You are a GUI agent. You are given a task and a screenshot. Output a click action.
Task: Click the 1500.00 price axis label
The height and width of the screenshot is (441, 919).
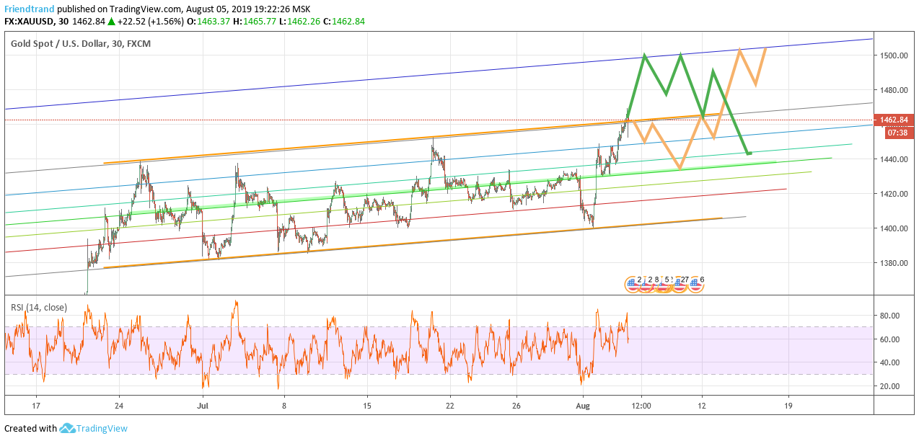(893, 55)
